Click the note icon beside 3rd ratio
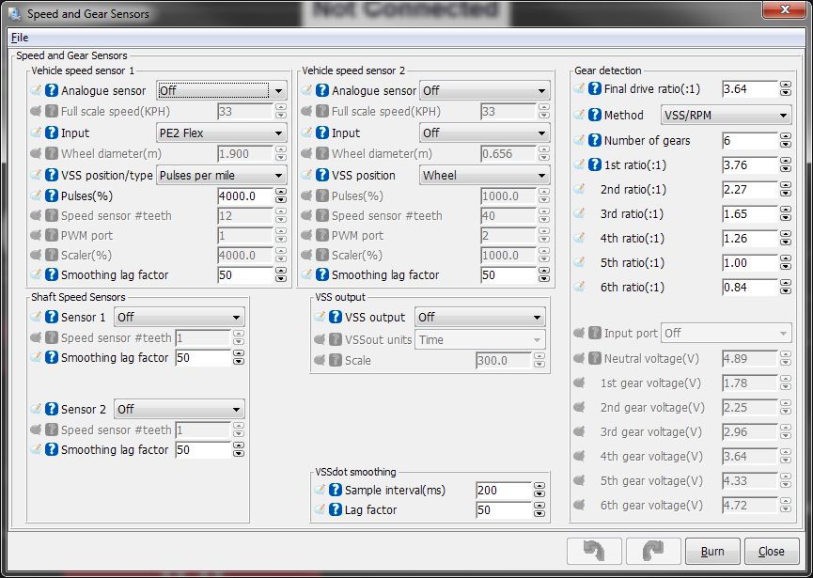The width and height of the screenshot is (813, 578). click(579, 213)
